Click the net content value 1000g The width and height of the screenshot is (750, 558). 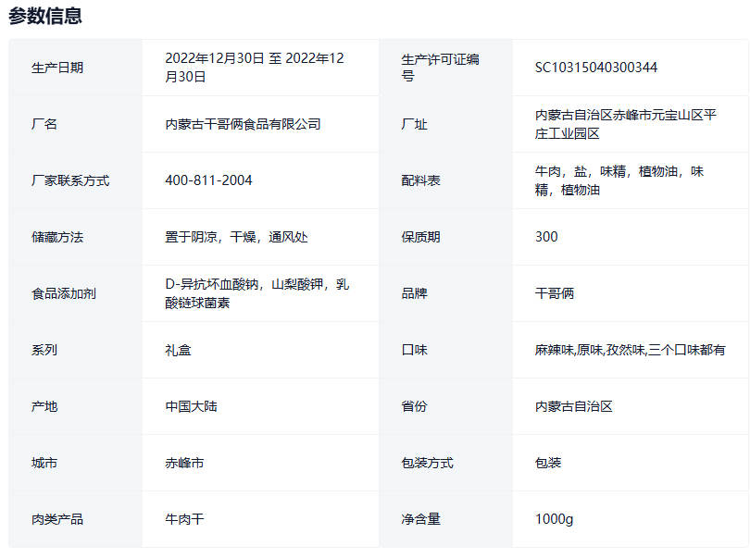554,519
